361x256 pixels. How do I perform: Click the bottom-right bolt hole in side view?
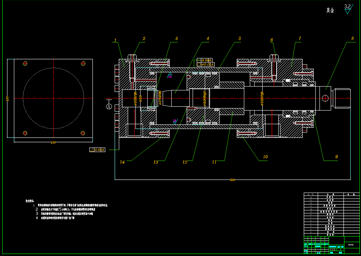[x=83, y=133]
